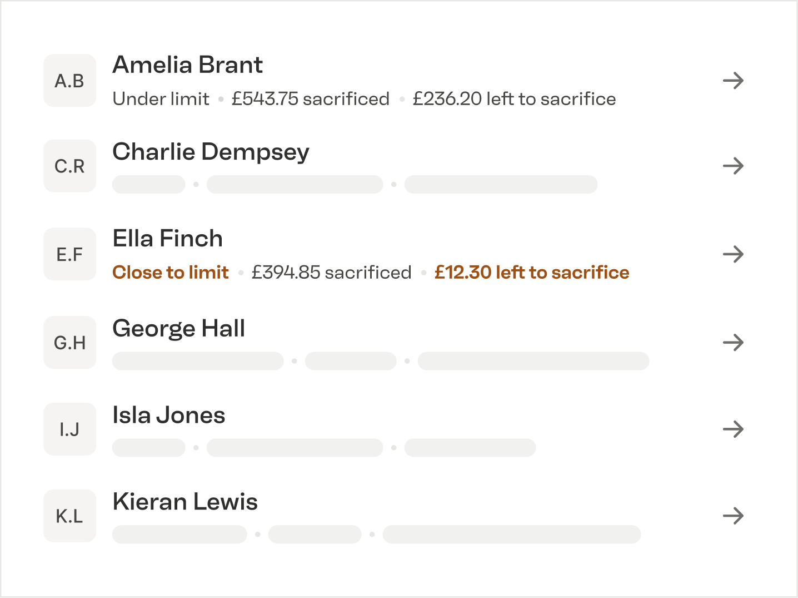
Task: Open Amelia Brant's details arrow
Action: (733, 81)
